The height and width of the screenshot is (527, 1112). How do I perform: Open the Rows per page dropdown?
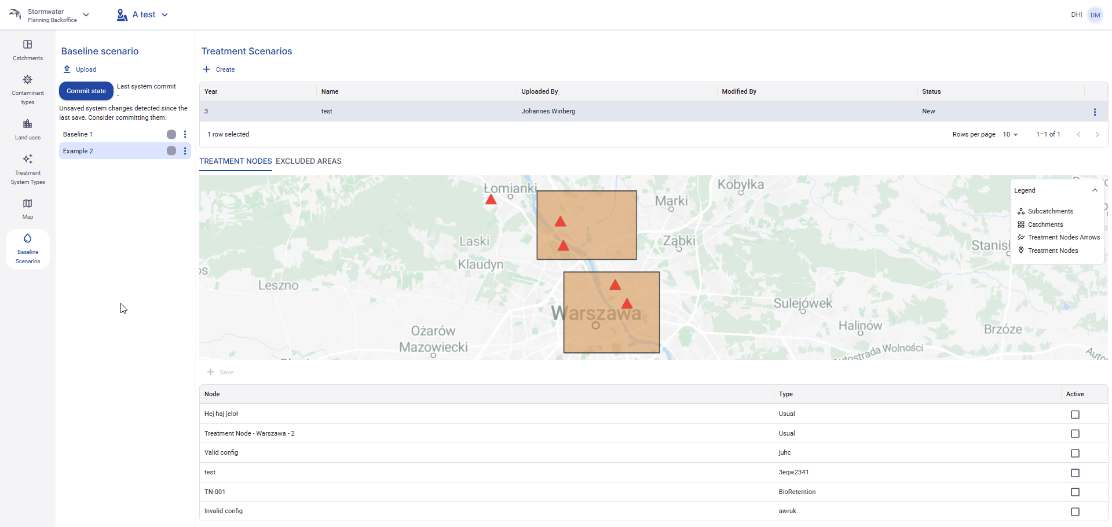pyautogui.click(x=1010, y=134)
